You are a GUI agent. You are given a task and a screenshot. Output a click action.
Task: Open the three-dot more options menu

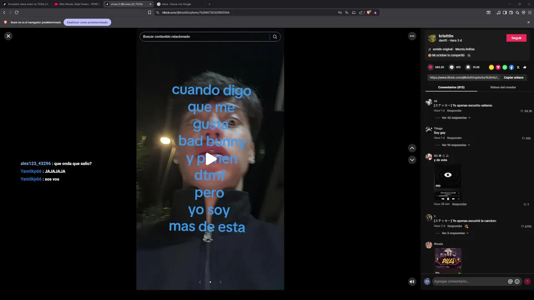click(x=412, y=36)
